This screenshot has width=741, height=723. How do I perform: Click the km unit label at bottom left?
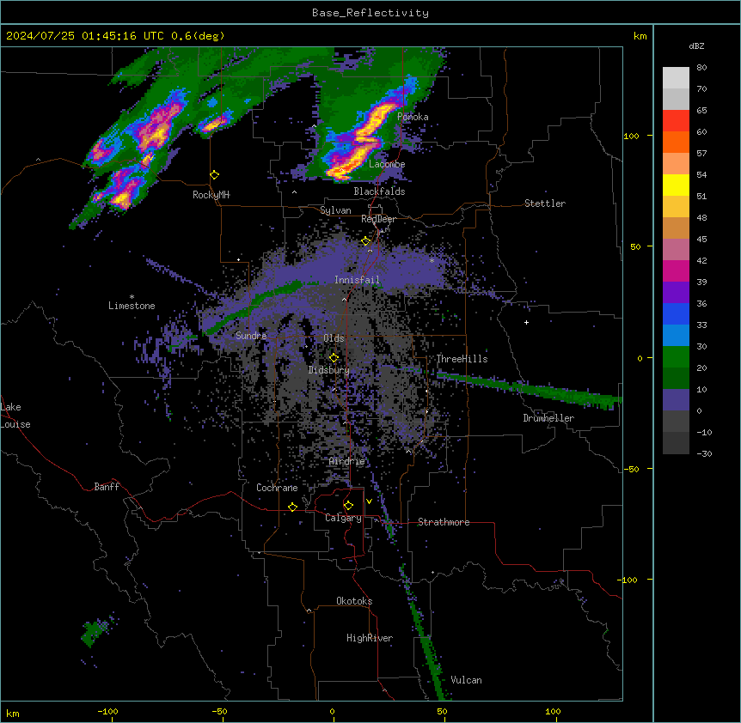pyautogui.click(x=13, y=714)
